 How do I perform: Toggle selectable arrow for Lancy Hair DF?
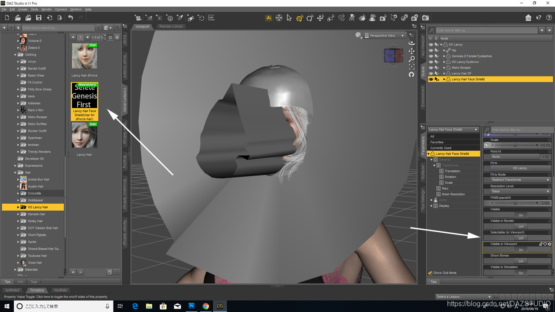tap(437, 74)
